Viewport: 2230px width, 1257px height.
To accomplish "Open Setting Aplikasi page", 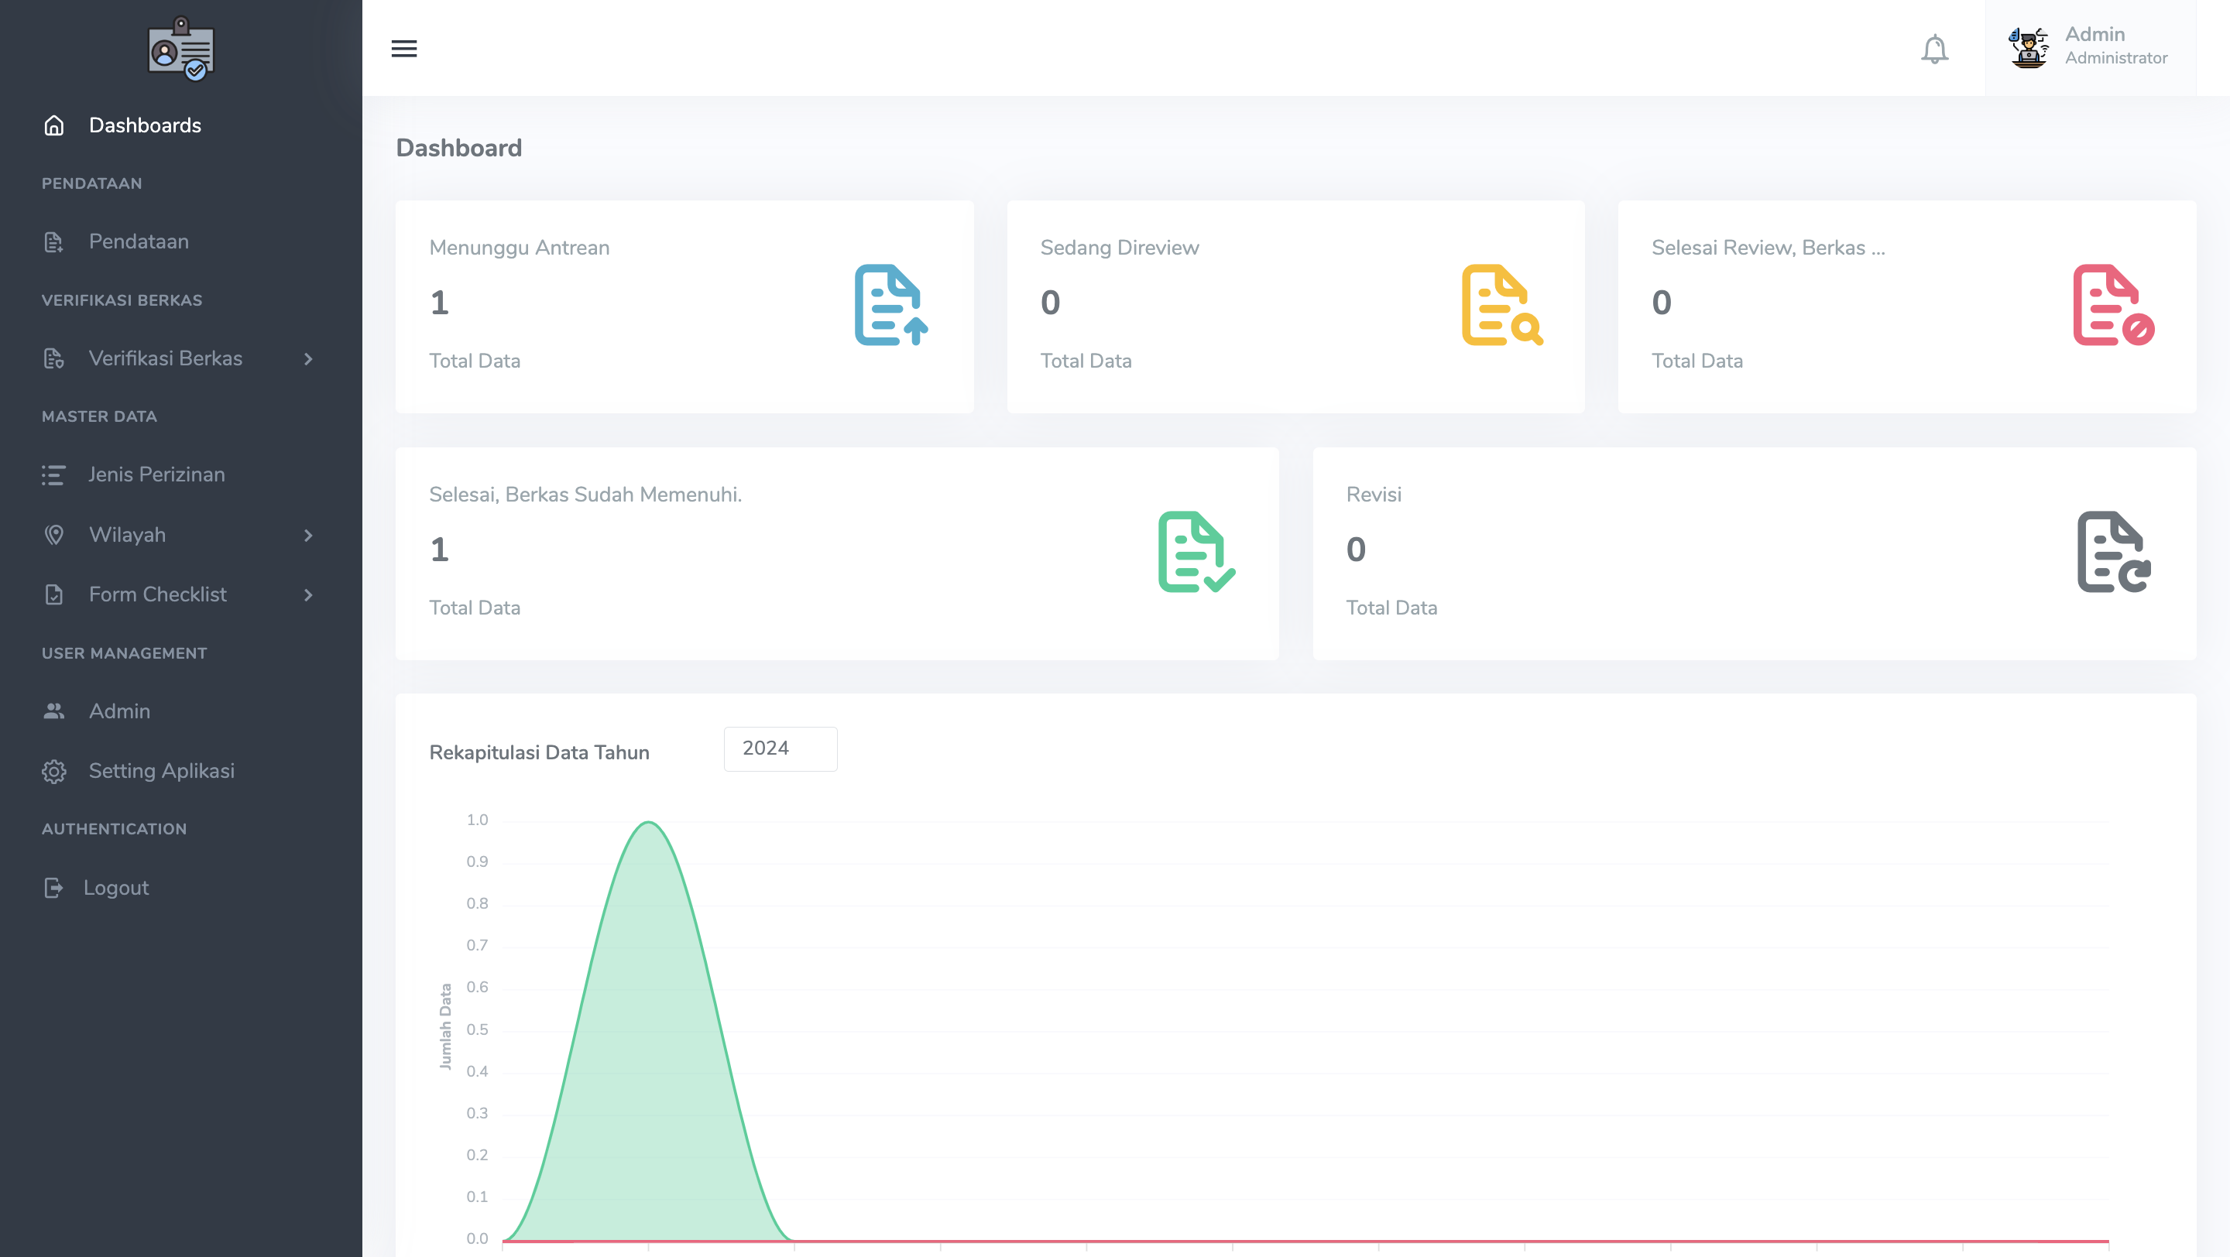I will (161, 771).
